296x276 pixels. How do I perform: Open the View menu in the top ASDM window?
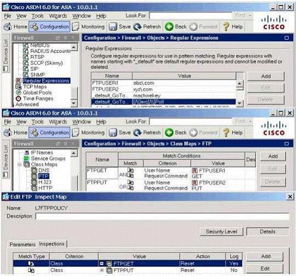click(21, 16)
